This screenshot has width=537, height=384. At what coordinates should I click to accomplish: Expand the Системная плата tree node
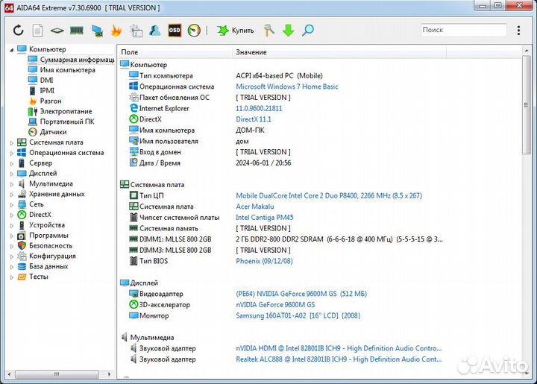11,142
